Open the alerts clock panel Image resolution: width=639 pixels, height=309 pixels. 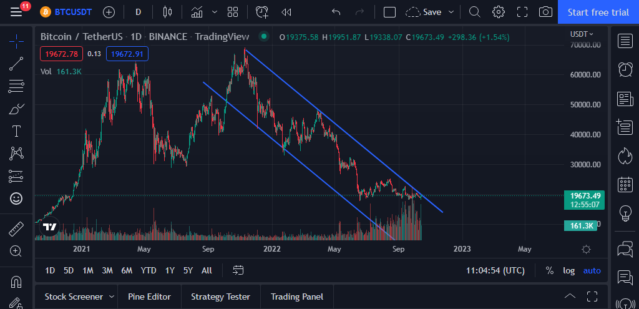[625, 69]
